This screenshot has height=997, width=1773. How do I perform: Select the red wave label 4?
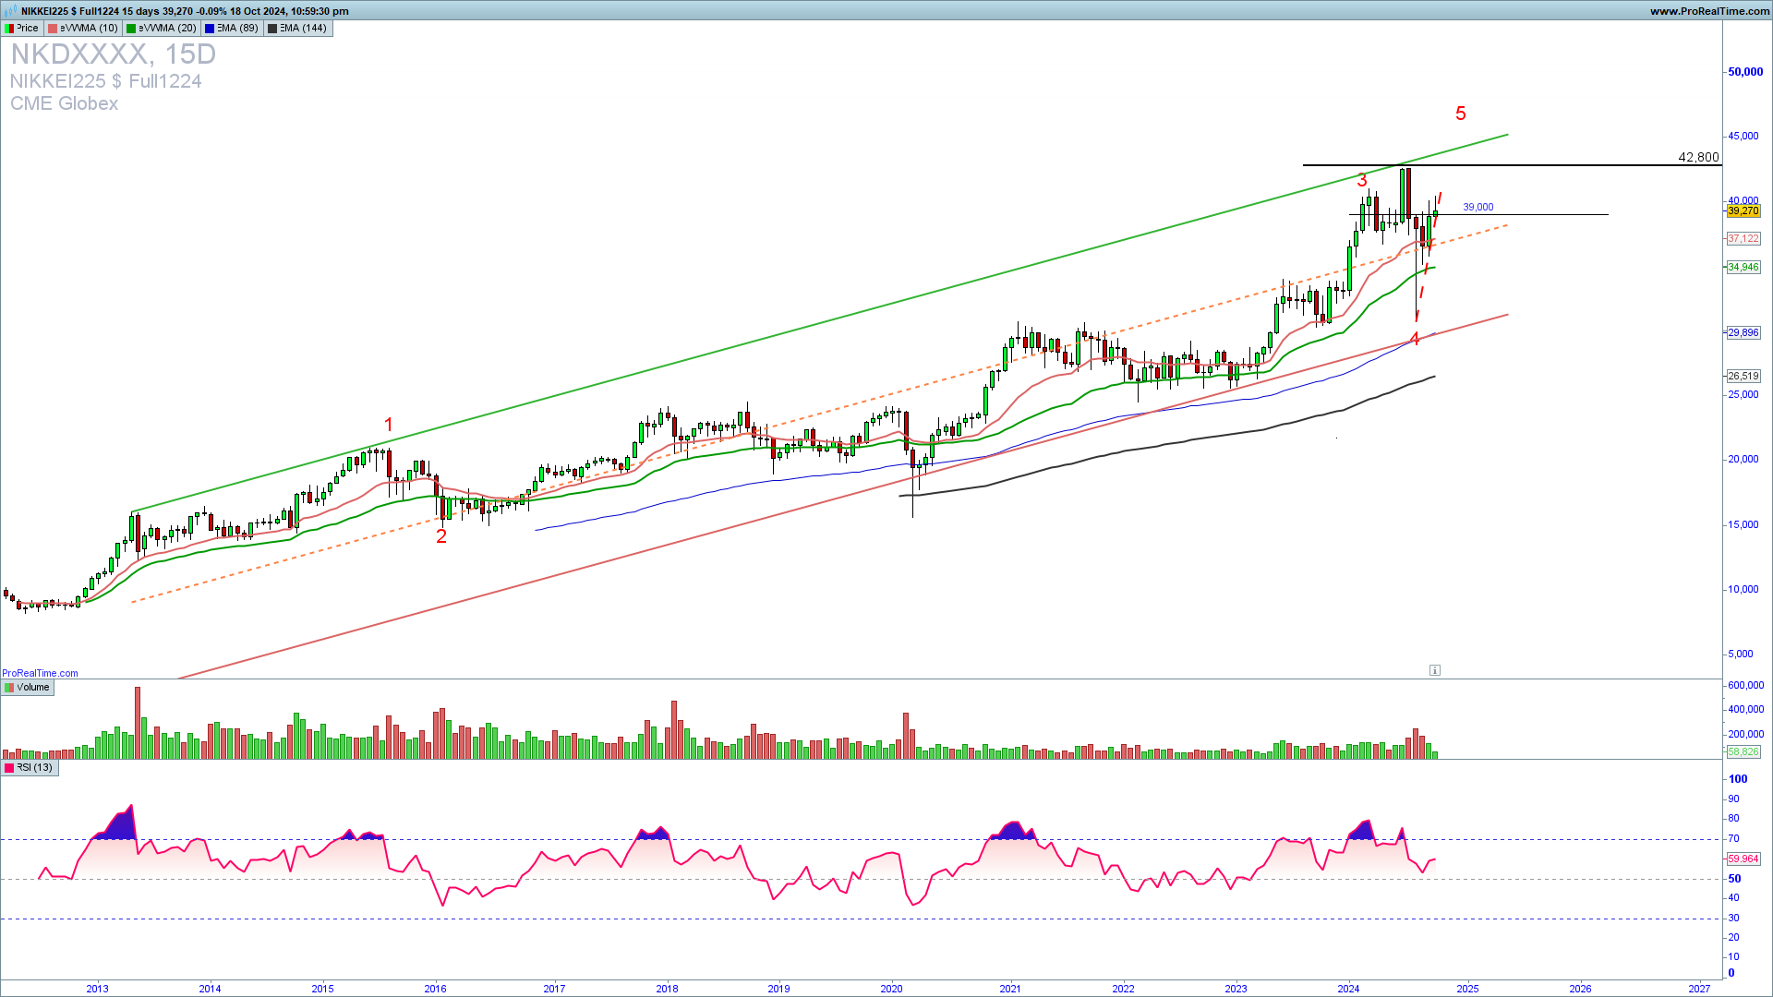point(1414,340)
